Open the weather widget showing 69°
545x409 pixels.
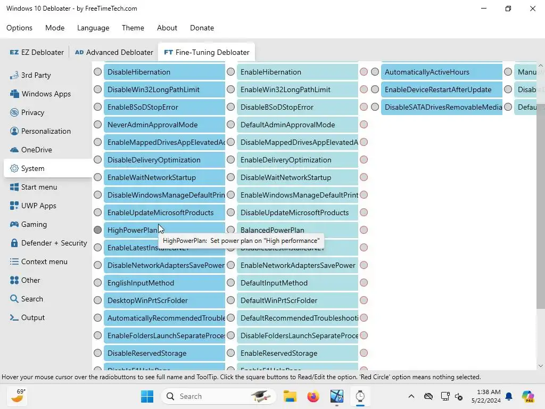click(x=18, y=396)
